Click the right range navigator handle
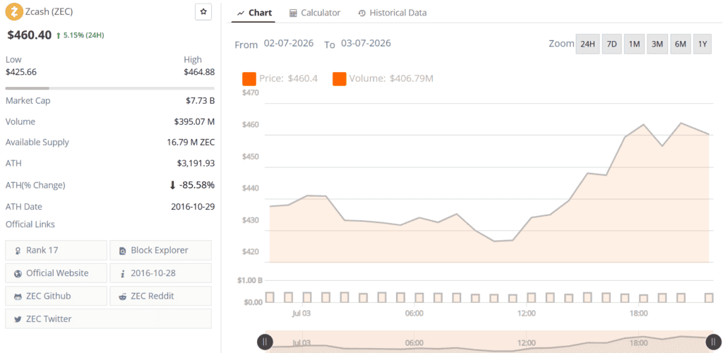 point(712,342)
